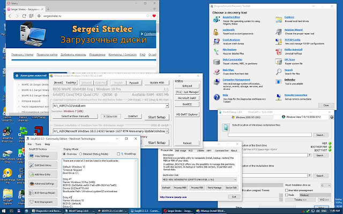
Task: Reload the page in Opera browser
Action: pyautogui.click(x=24, y=16)
